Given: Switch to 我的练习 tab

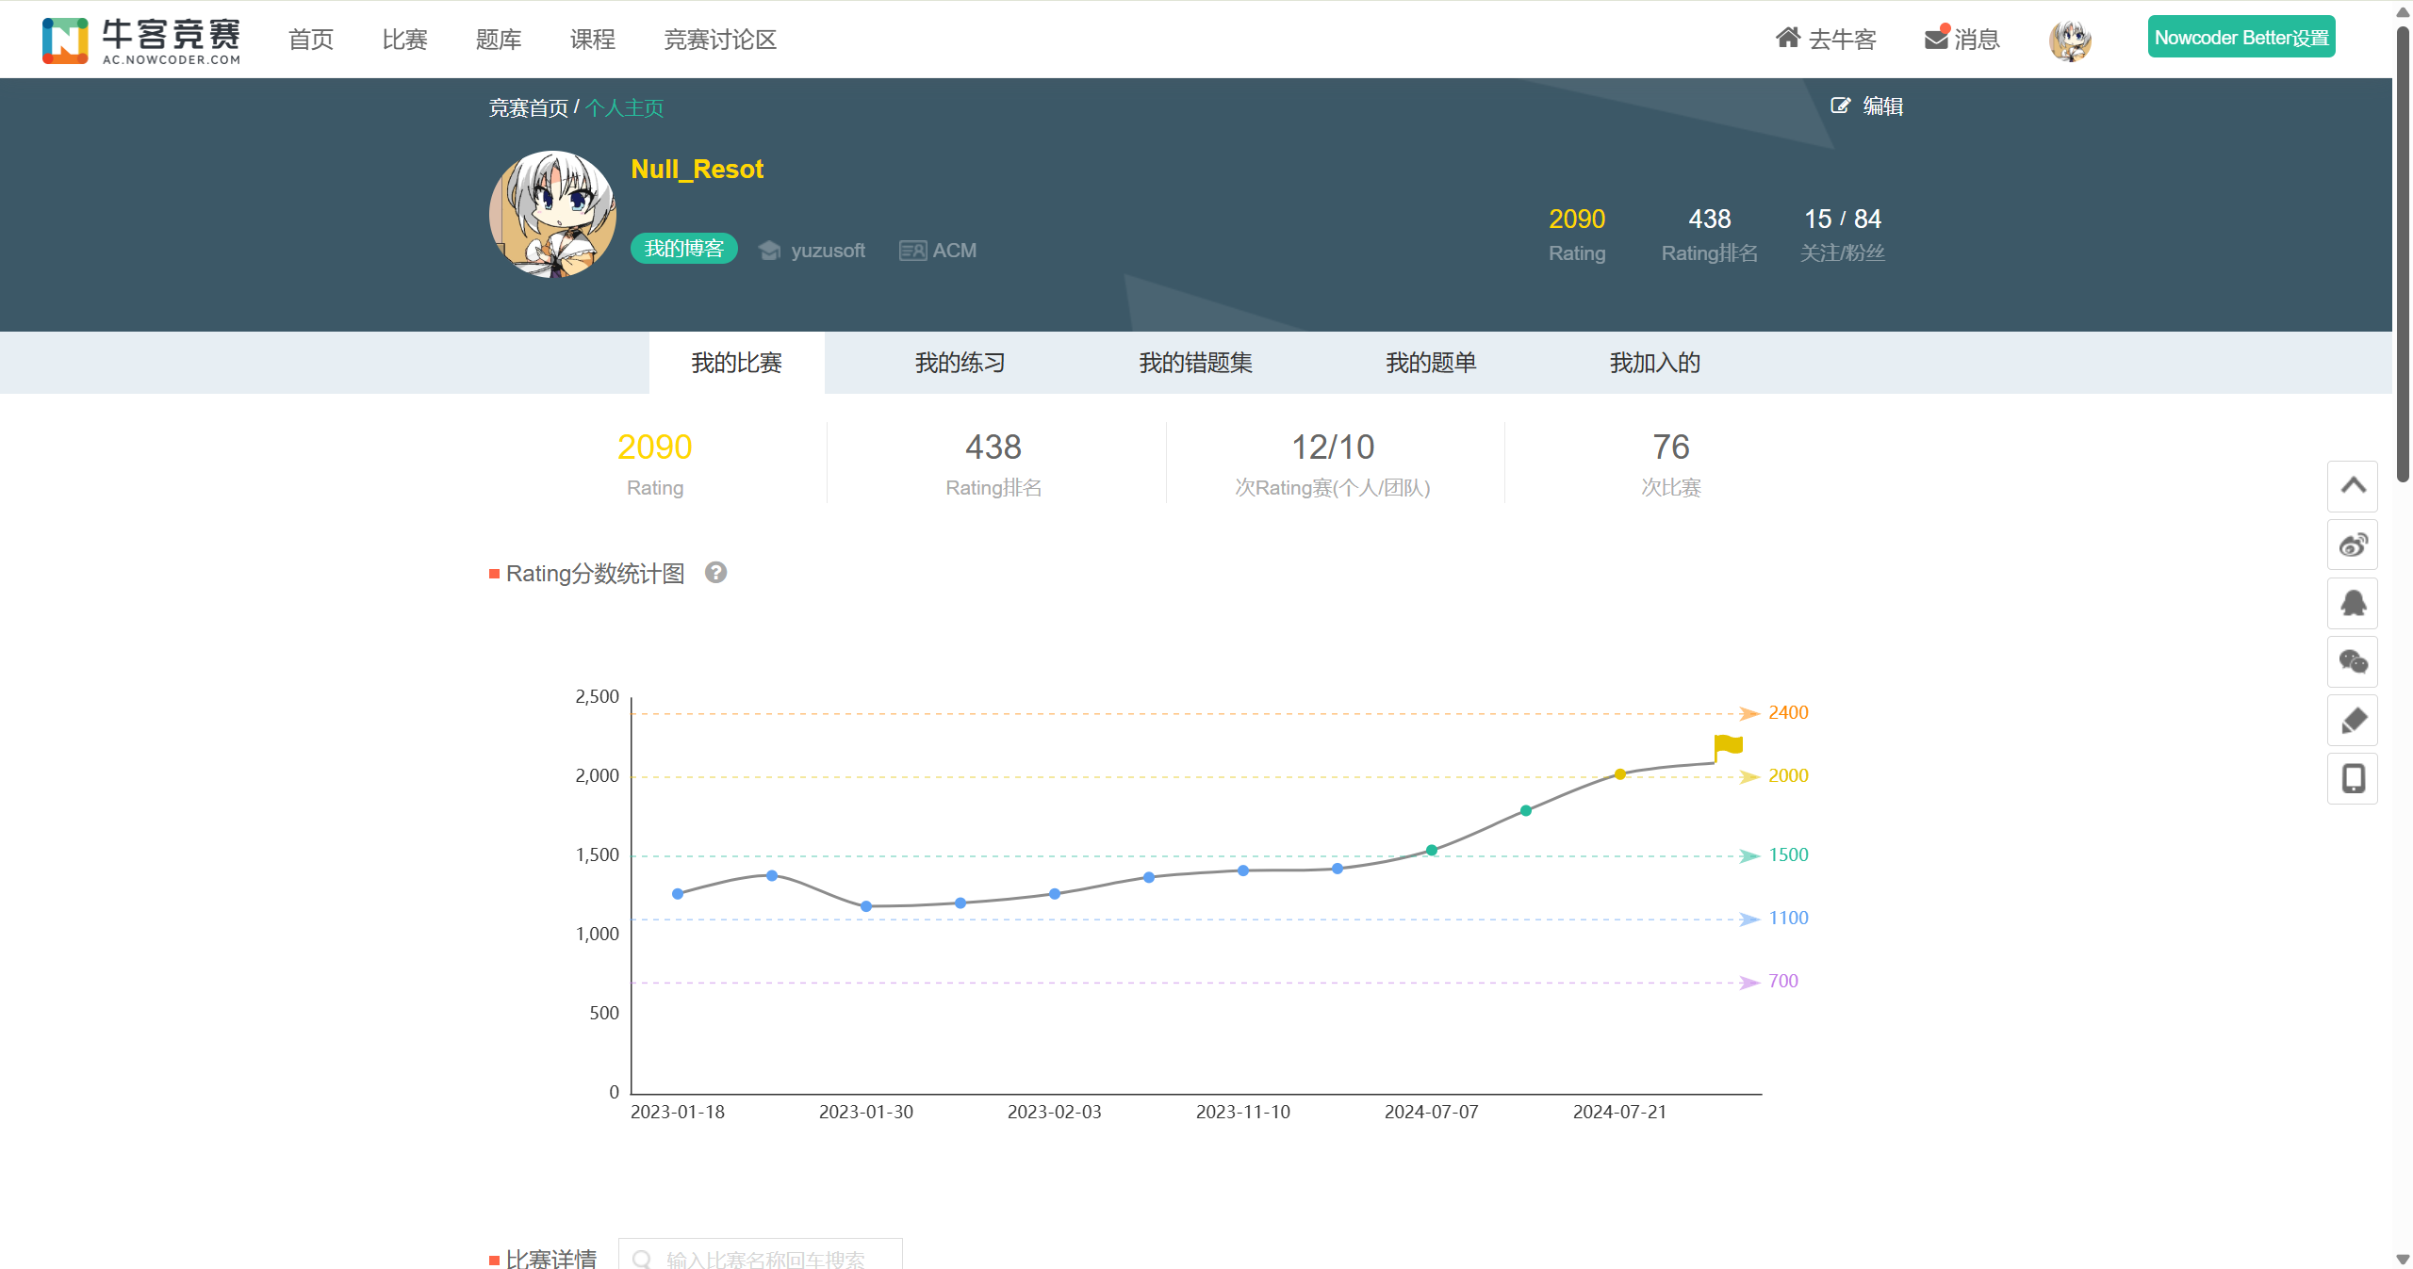Looking at the screenshot, I should tap(960, 363).
